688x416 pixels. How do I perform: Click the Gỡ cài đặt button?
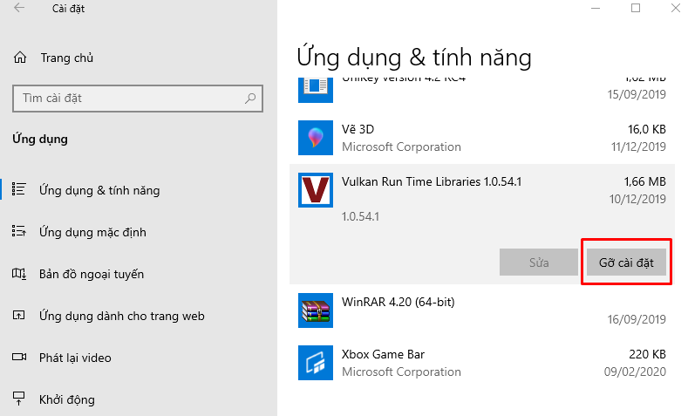pos(626,263)
